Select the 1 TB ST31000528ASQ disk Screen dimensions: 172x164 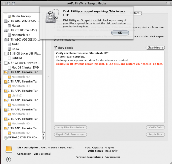pos(23,30)
